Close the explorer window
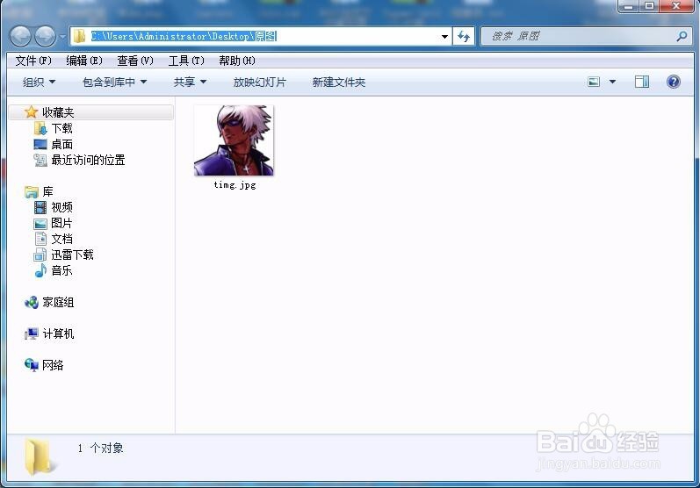Image resolution: width=700 pixels, height=488 pixels. 676,6
